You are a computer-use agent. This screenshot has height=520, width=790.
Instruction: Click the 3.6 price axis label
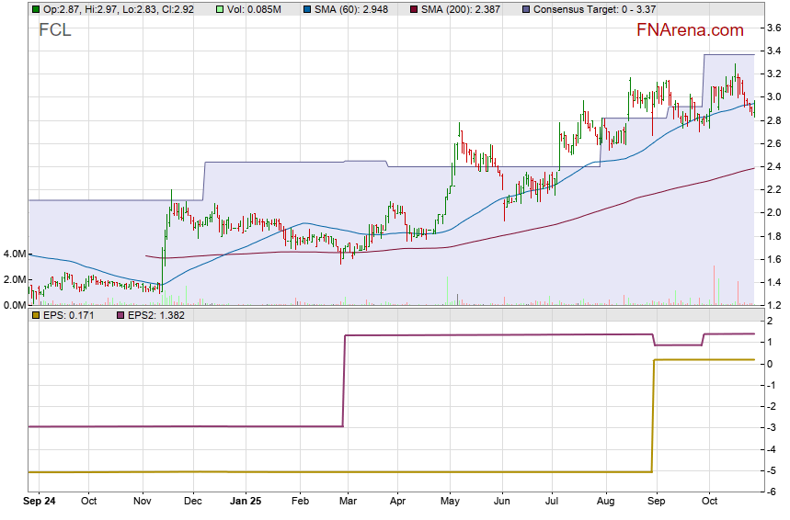[774, 28]
